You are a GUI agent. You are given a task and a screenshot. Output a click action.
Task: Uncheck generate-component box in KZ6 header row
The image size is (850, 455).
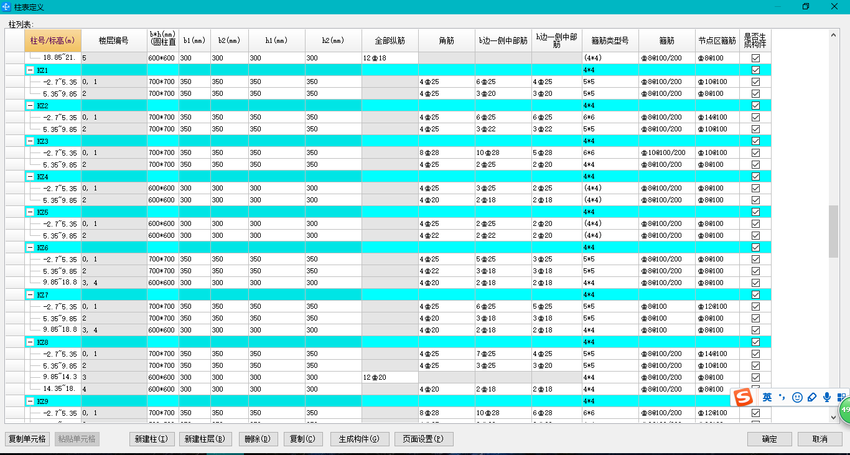point(755,248)
